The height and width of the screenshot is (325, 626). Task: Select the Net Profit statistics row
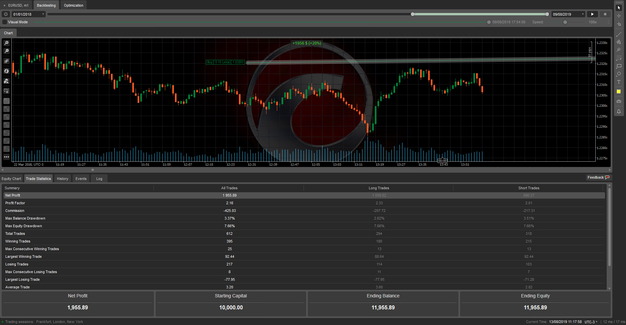point(304,195)
